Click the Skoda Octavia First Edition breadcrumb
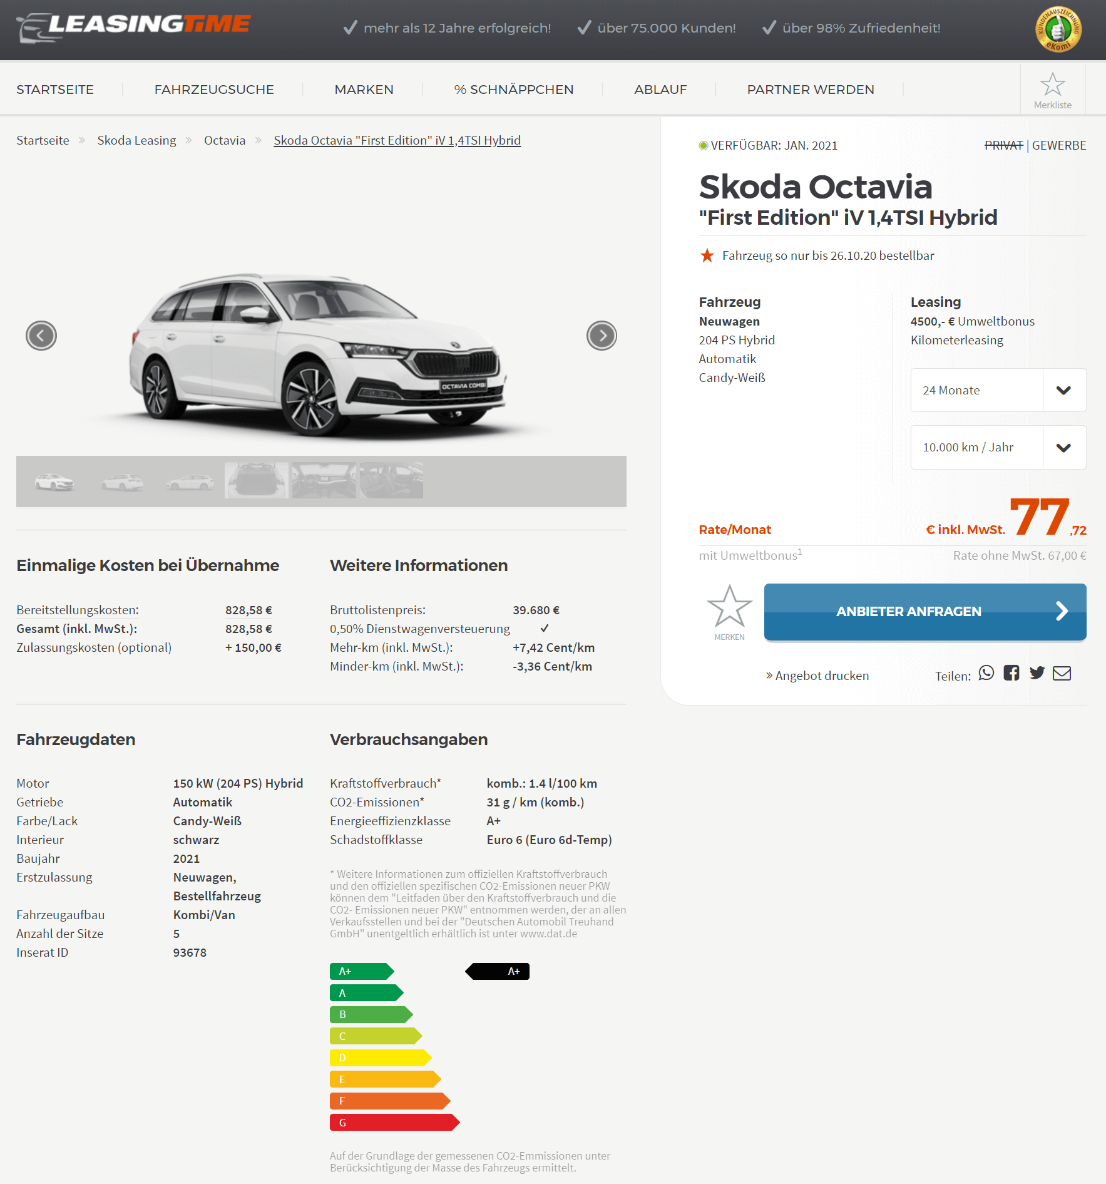The width and height of the screenshot is (1106, 1184). click(397, 140)
